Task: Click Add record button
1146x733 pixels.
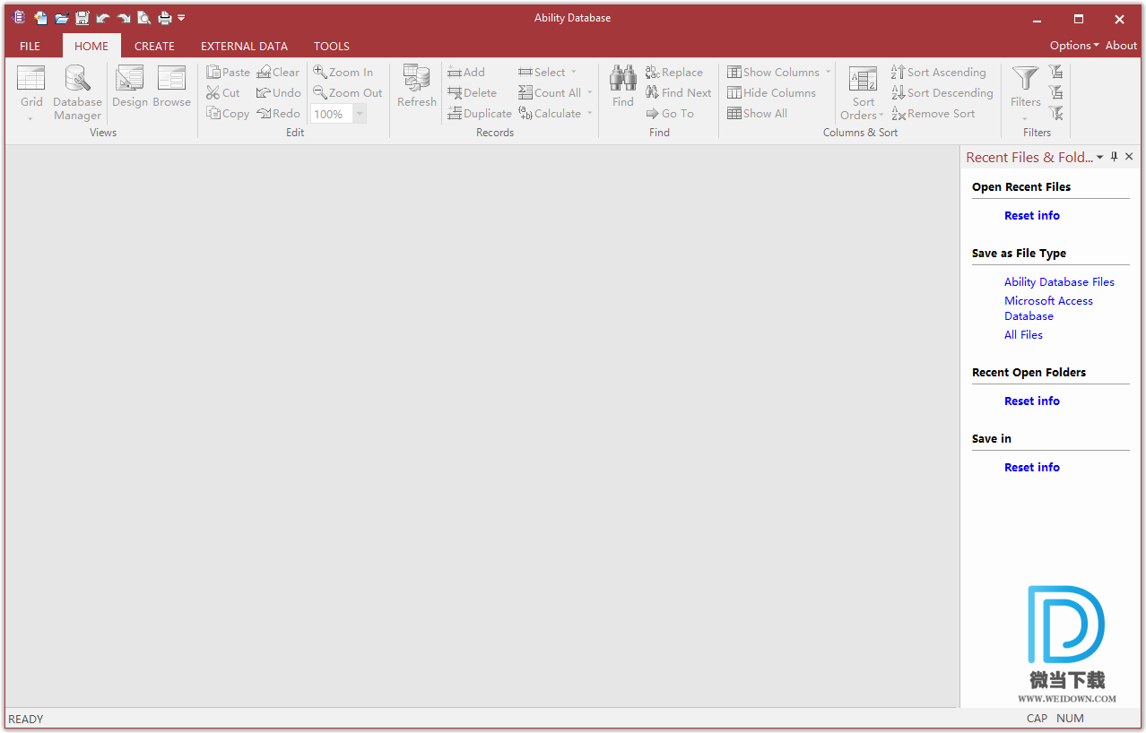Action: [466, 73]
